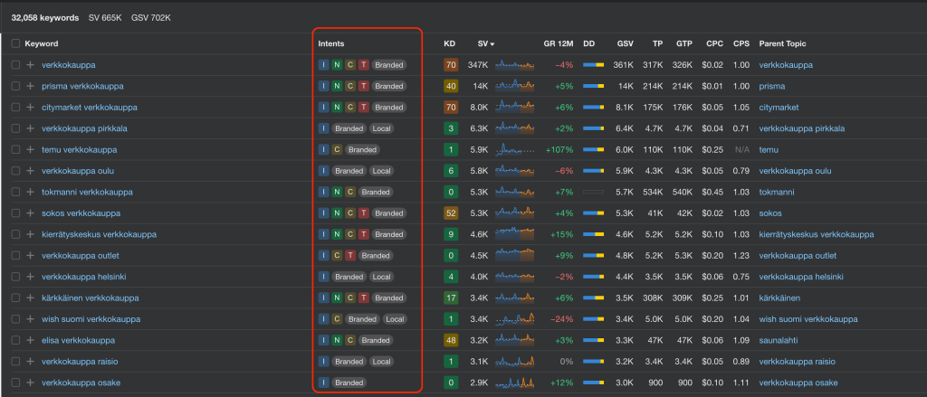Click the GSV column header
The image size is (927, 397).
[625, 43]
